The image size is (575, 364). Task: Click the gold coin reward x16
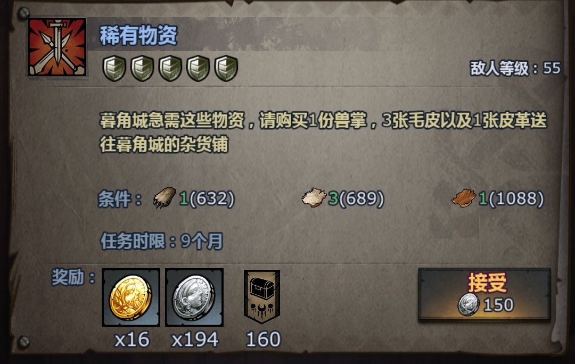(131, 297)
